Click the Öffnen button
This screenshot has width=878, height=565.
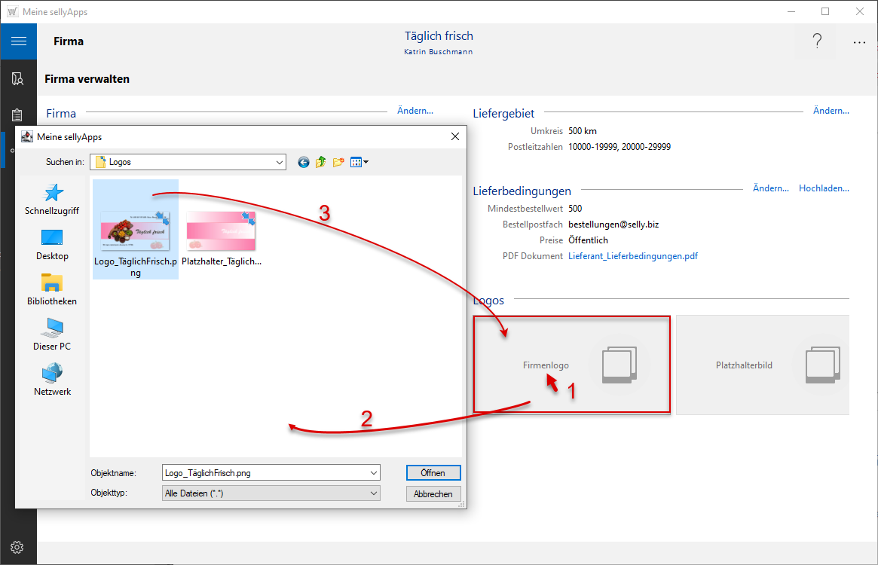click(x=433, y=473)
